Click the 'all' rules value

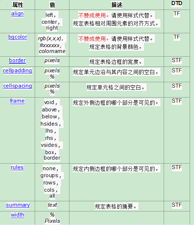52,196
